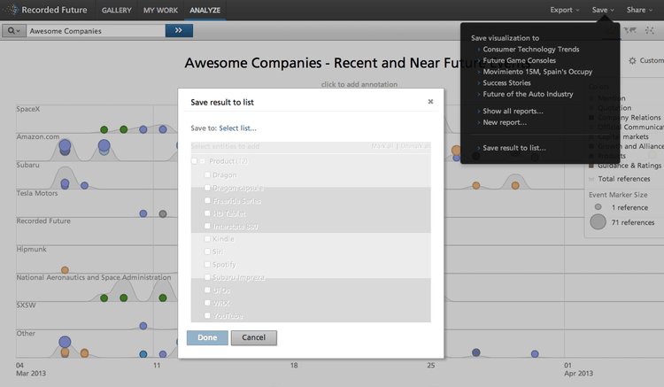Open the search type dropdown
Image resolution: width=664 pixels, height=387 pixels.
point(15,30)
